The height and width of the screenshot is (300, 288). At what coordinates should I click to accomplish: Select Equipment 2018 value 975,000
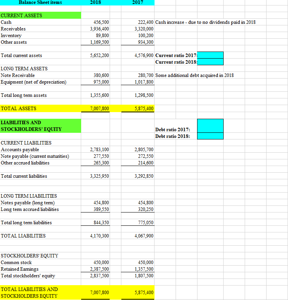pos(101,82)
